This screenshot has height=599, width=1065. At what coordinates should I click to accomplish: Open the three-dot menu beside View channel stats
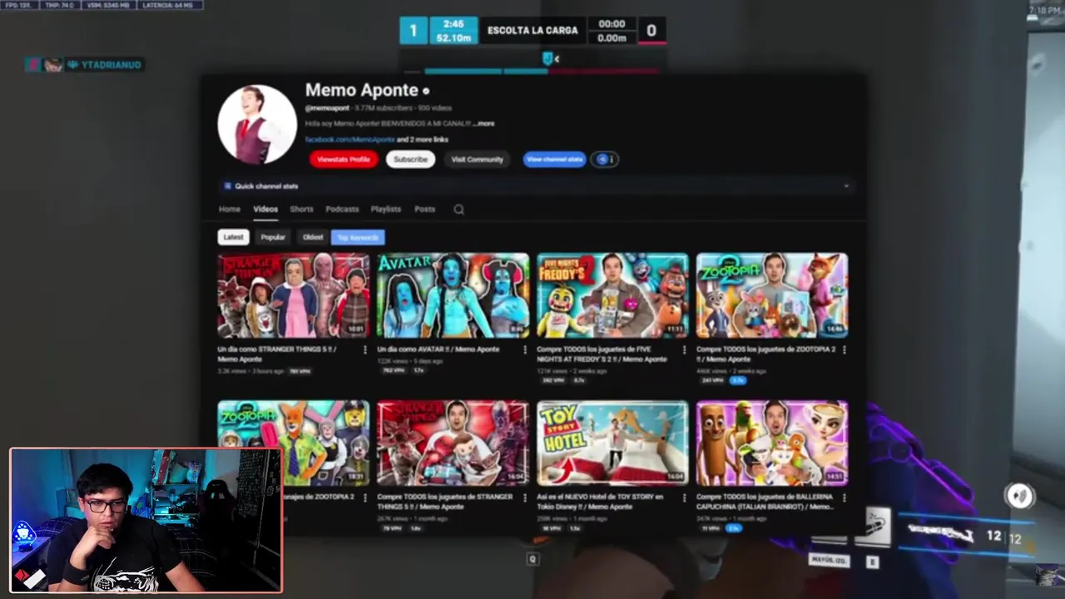click(612, 159)
